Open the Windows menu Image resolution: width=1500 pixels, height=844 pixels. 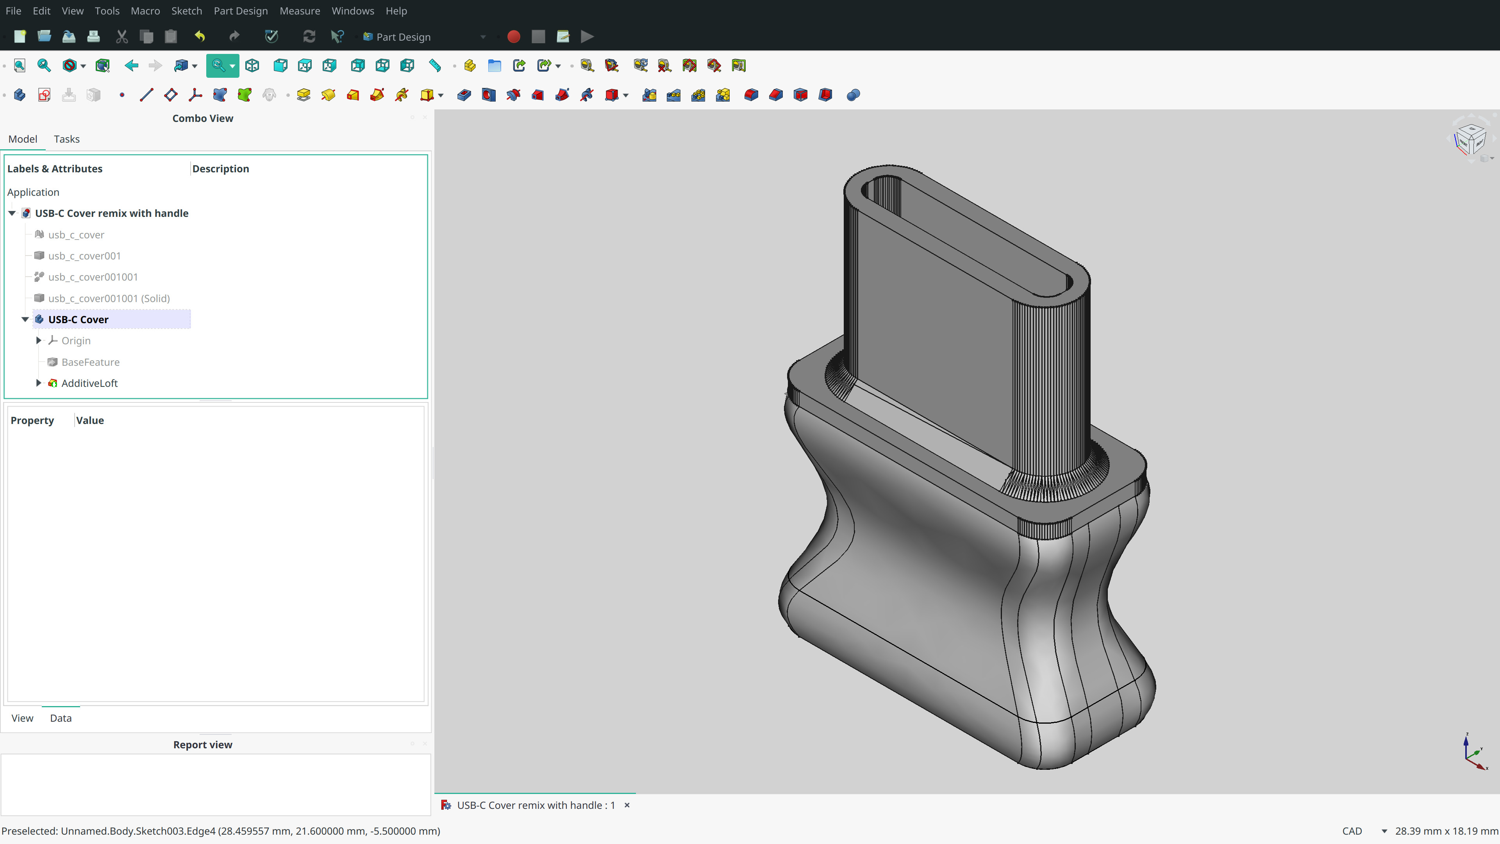click(x=351, y=10)
